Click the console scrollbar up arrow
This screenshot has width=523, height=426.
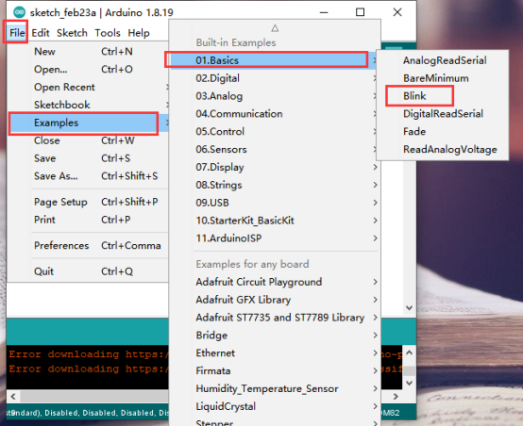point(410,352)
